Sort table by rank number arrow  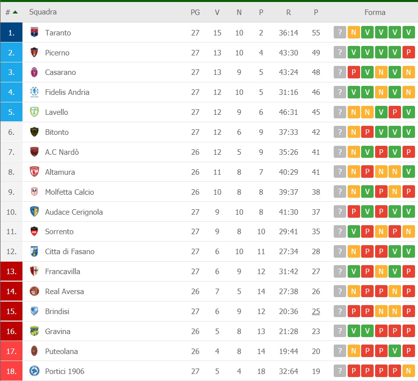point(15,12)
